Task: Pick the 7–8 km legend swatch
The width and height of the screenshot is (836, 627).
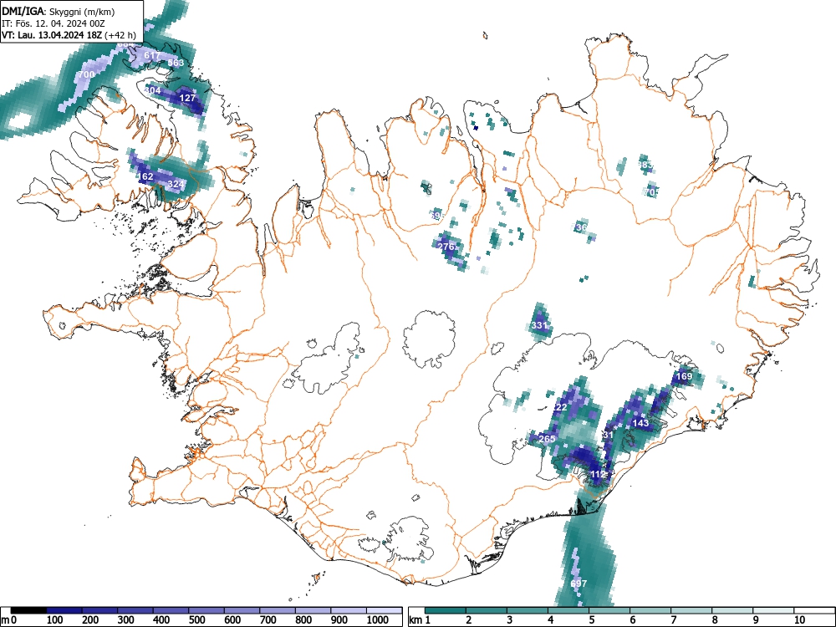Action: tap(692, 610)
